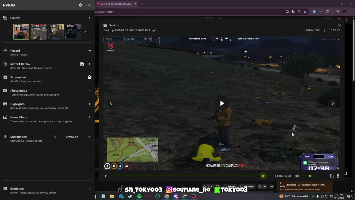Open video file location folder icon

coord(332,176)
